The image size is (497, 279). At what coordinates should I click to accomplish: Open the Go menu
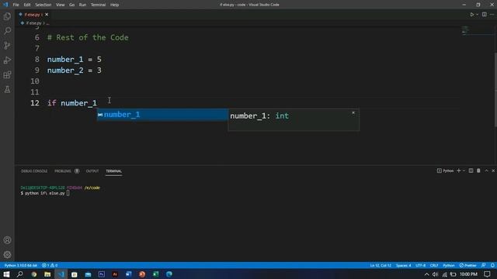point(72,5)
